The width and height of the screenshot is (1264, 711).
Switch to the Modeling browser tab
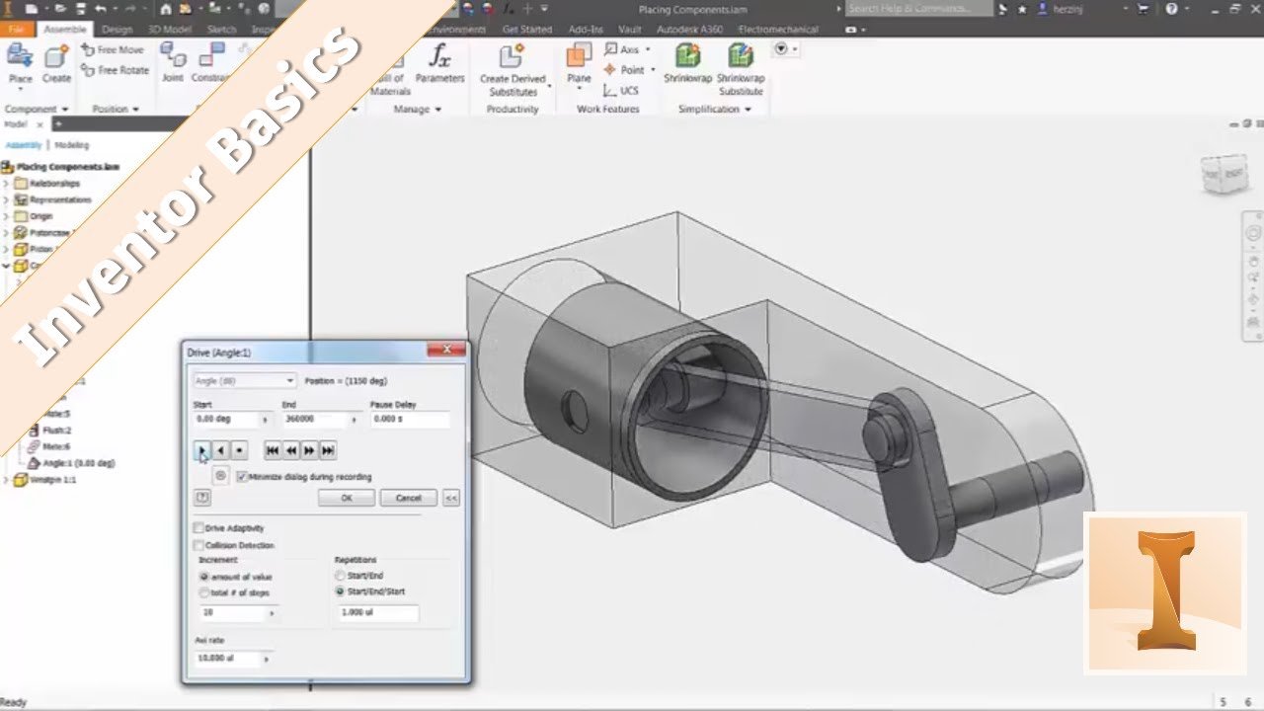[x=71, y=145]
